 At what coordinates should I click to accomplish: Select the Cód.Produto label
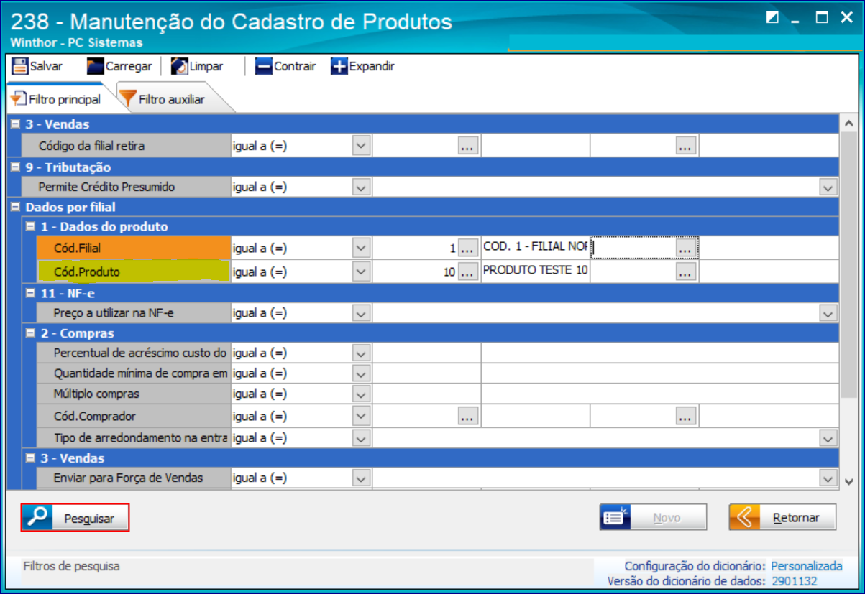[133, 272]
